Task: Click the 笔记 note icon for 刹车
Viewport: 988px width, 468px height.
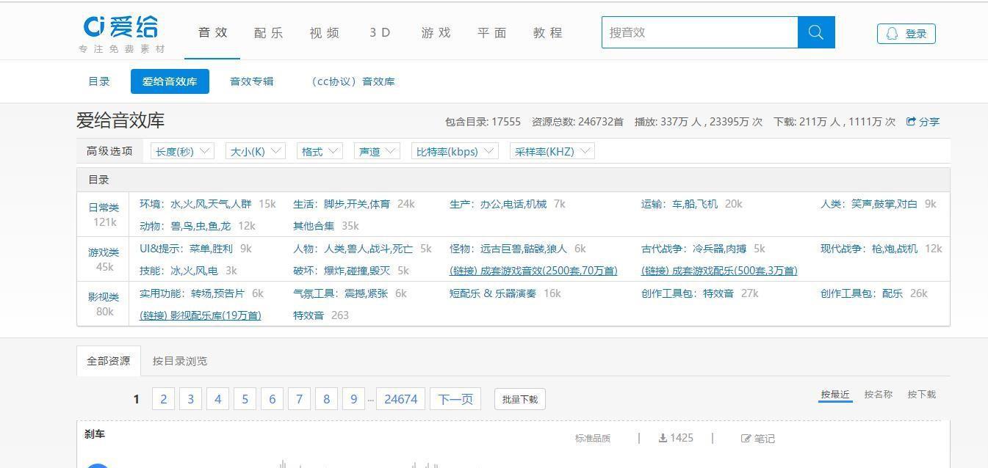Action: coord(746,439)
